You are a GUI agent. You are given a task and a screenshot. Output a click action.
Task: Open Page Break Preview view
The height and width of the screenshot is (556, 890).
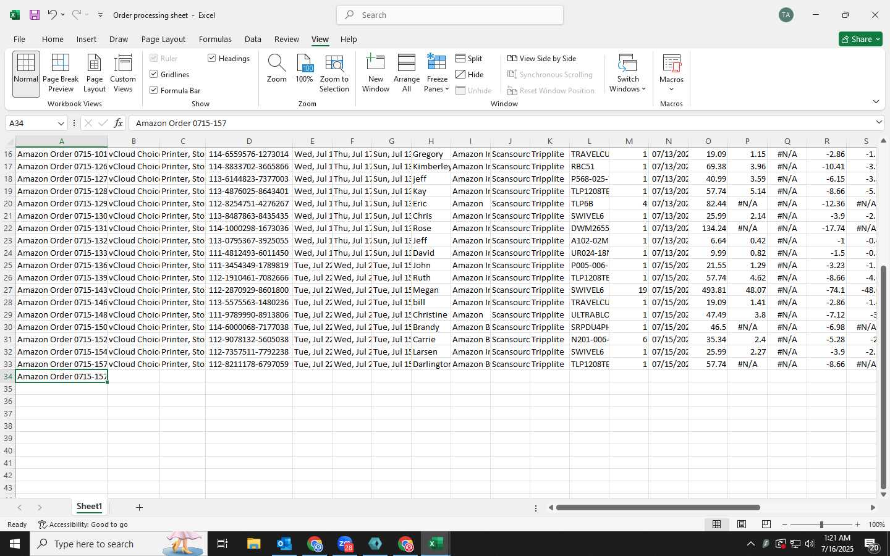(61, 74)
